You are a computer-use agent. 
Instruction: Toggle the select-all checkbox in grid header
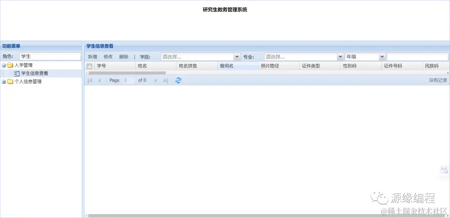(90, 67)
